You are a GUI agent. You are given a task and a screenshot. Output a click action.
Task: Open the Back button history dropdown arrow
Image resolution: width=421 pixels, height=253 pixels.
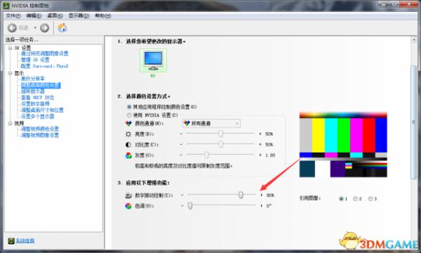pyautogui.click(x=35, y=27)
